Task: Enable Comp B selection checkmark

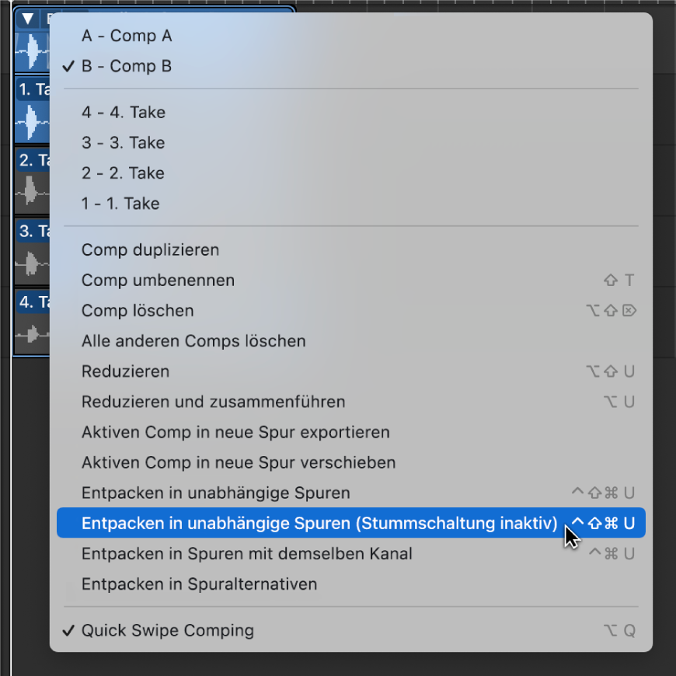Action: click(x=127, y=66)
